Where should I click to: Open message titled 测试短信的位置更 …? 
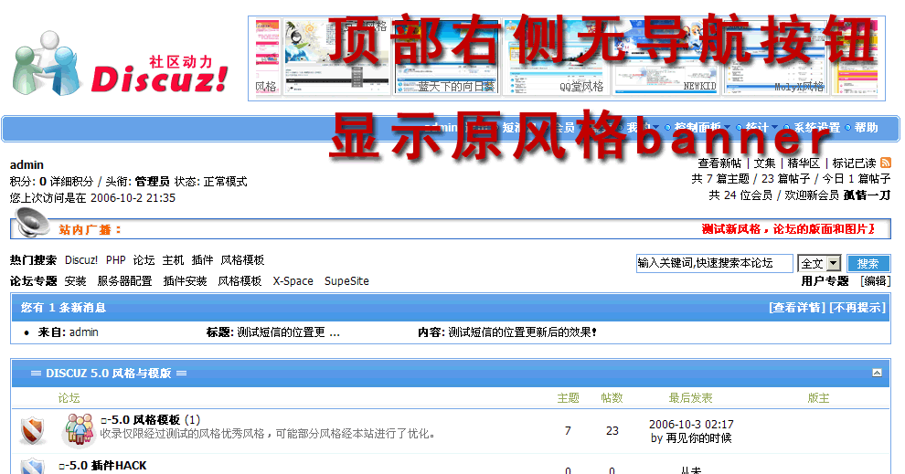coord(288,332)
